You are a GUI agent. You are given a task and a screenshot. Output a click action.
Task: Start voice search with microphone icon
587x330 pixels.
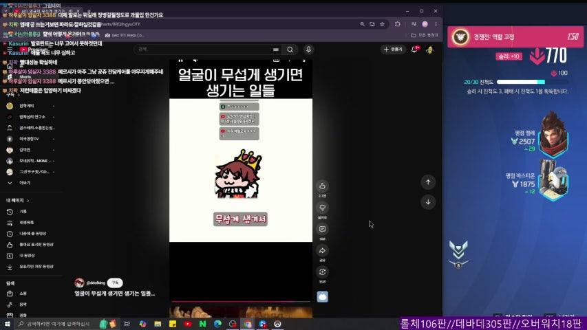[308, 49]
